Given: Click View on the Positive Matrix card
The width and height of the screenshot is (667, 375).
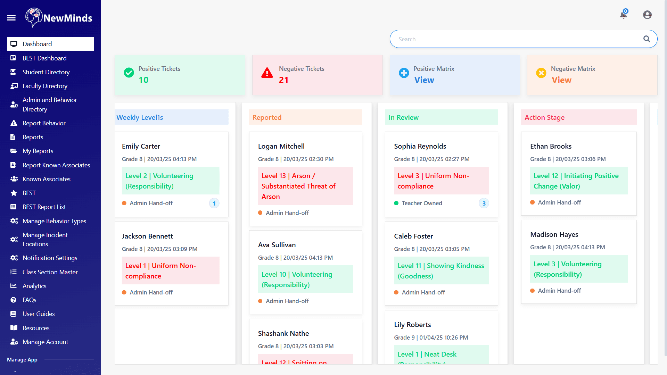Looking at the screenshot, I should point(424,80).
